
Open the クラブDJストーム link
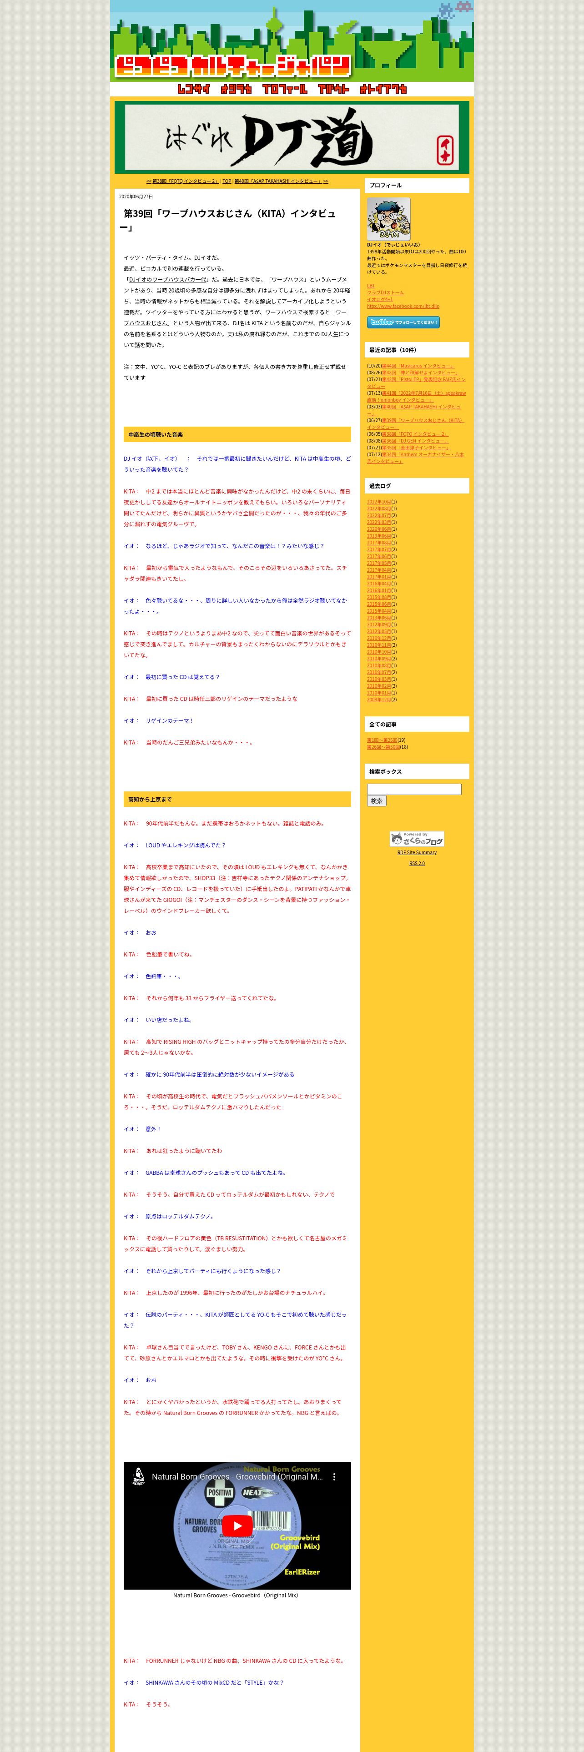pos(386,292)
